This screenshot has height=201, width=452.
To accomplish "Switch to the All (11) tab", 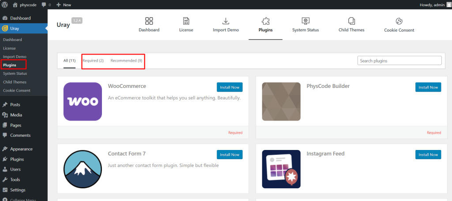I will coord(69,61).
